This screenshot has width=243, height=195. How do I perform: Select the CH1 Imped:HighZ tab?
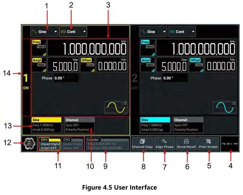click(x=50, y=144)
